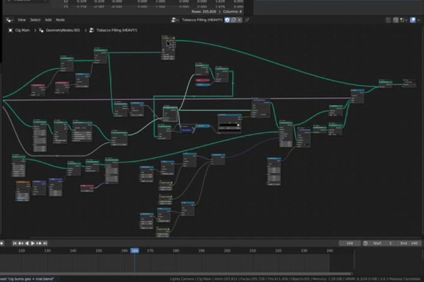Jump to the next keyframe
The width and height of the screenshot is (424, 282).
[x=39, y=243]
